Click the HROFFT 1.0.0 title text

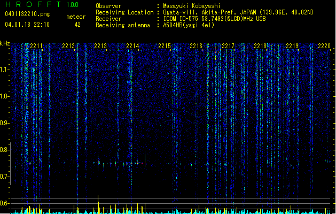point(42,4)
